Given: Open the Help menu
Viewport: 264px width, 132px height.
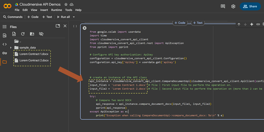Looking at the screenshot, I should point(78,10).
